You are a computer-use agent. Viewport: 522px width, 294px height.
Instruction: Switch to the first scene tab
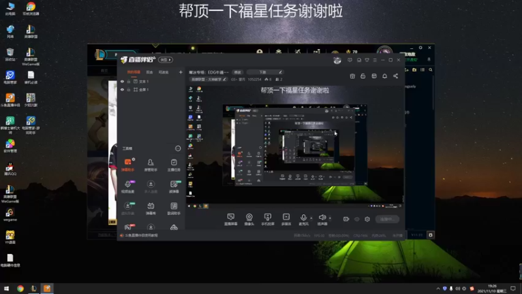coord(134,72)
